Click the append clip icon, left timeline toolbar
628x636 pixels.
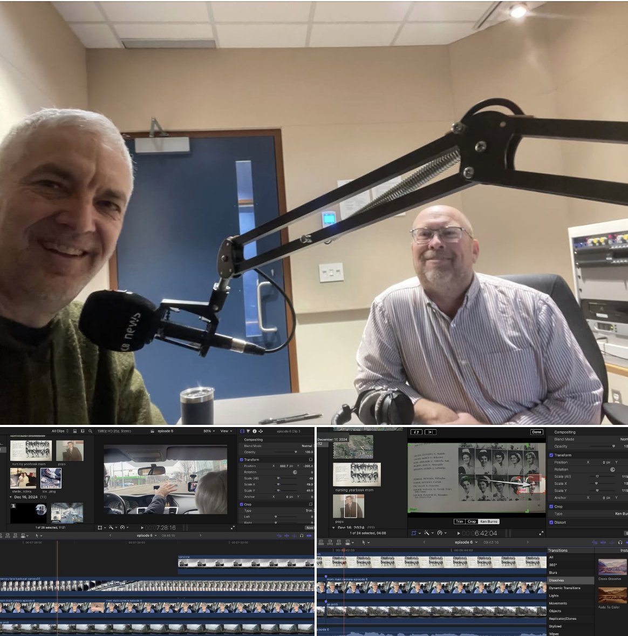[x=16, y=536]
